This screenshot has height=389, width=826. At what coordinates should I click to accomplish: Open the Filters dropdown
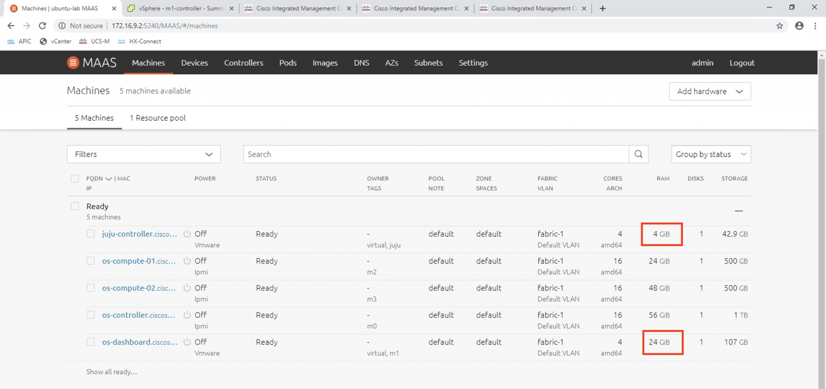point(144,154)
